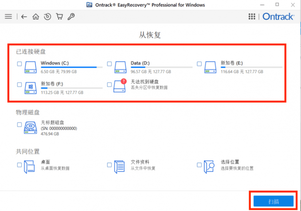This screenshot has width=301, height=211.
Task: Click the 新加卷 (F:) label
Action: (52, 84)
